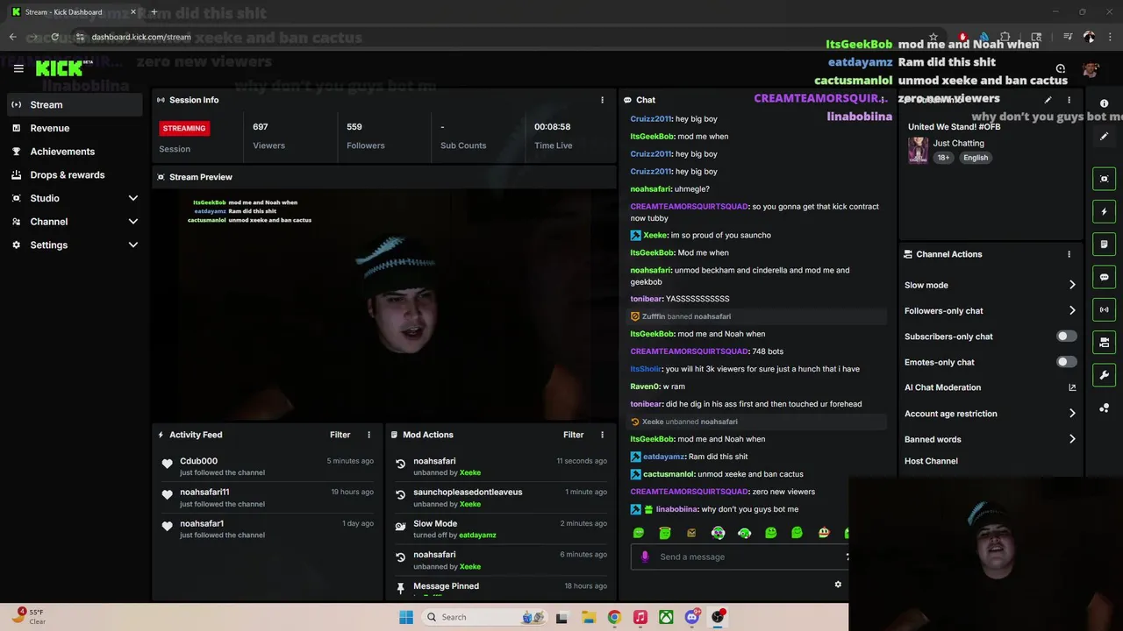
Task: Open Revenue in the sidebar
Action: 75,128
